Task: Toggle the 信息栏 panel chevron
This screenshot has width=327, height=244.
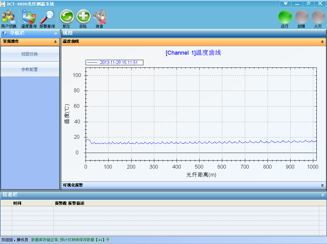Action: [x=322, y=195]
